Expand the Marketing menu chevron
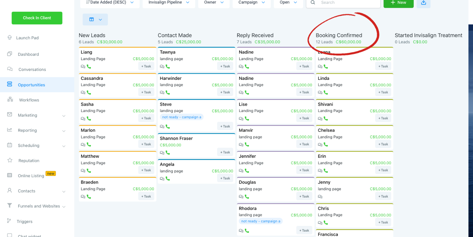The image size is (473, 237). click(x=64, y=116)
